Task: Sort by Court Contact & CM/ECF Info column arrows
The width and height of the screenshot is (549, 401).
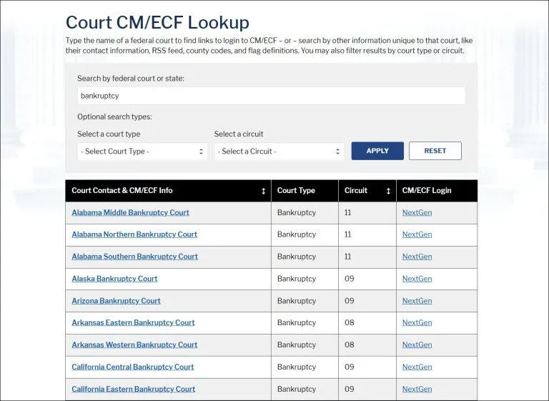Action: [263, 191]
